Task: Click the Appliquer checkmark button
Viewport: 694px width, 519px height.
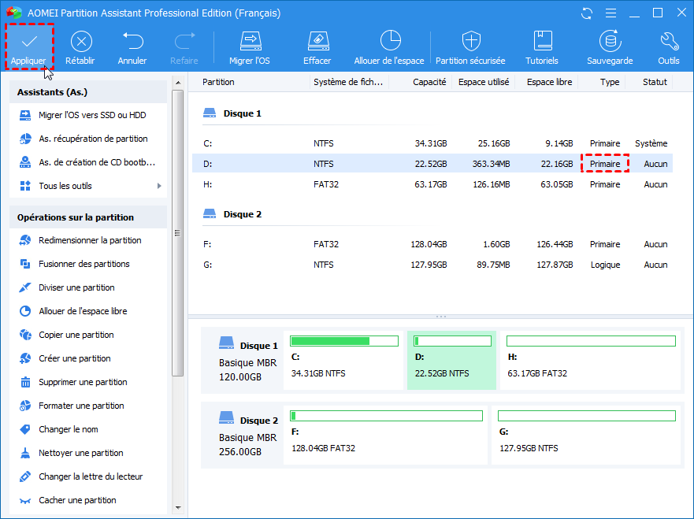Action: click(29, 46)
